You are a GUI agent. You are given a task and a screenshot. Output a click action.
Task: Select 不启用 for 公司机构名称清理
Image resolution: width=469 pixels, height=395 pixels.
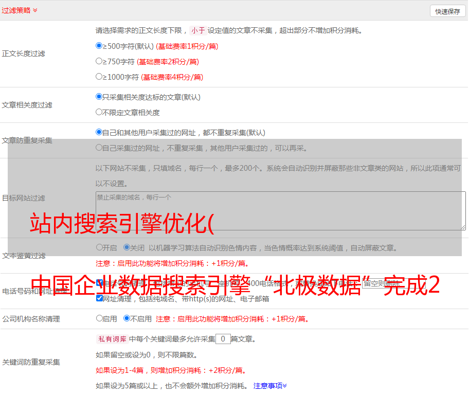127,318
